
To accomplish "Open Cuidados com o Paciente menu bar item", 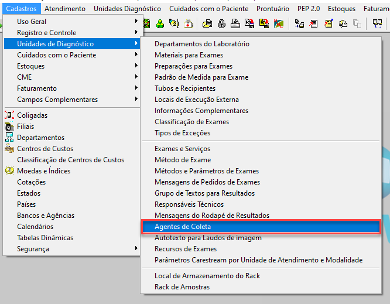I will coord(208,9).
